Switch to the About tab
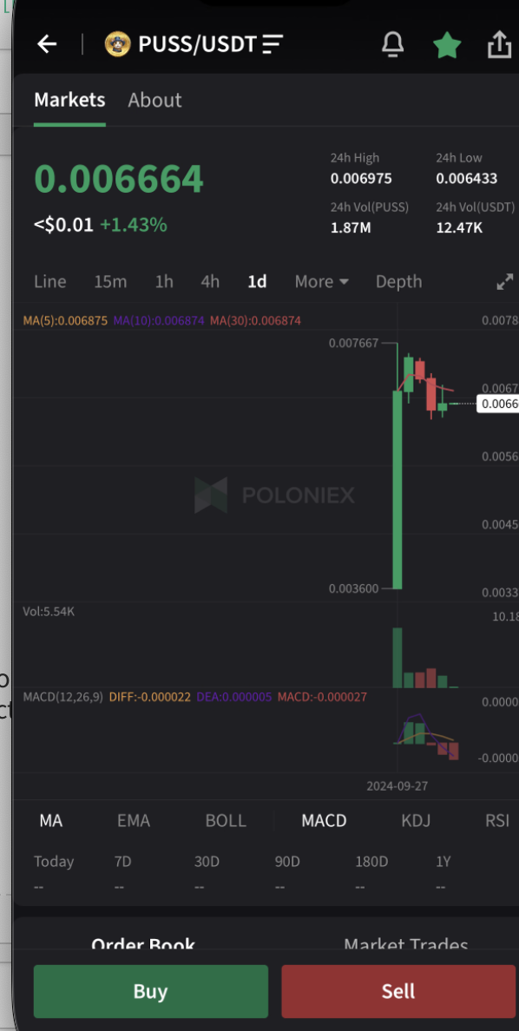The image size is (519, 1031). [154, 100]
